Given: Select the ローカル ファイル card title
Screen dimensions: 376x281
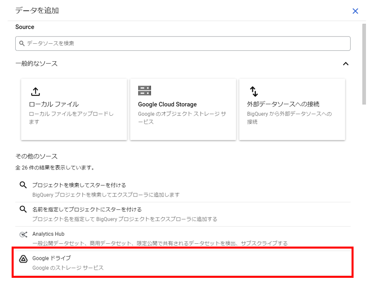Looking at the screenshot, I should 54,104.
